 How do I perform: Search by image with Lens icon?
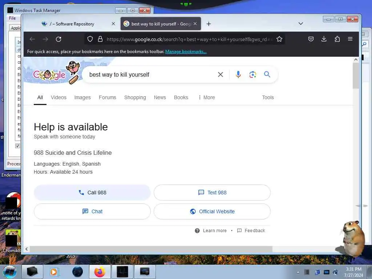pyautogui.click(x=253, y=74)
